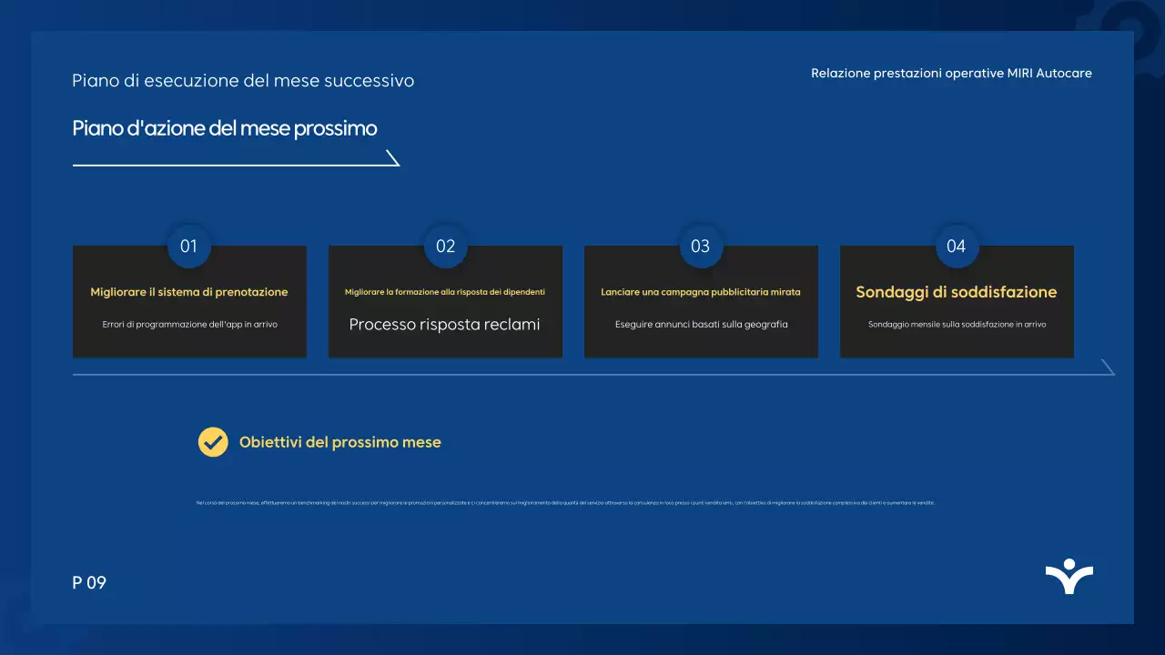The width and height of the screenshot is (1165, 655).
Task: Toggle the checkmark beside Obiettivi del prossimo mese
Action: tap(213, 442)
